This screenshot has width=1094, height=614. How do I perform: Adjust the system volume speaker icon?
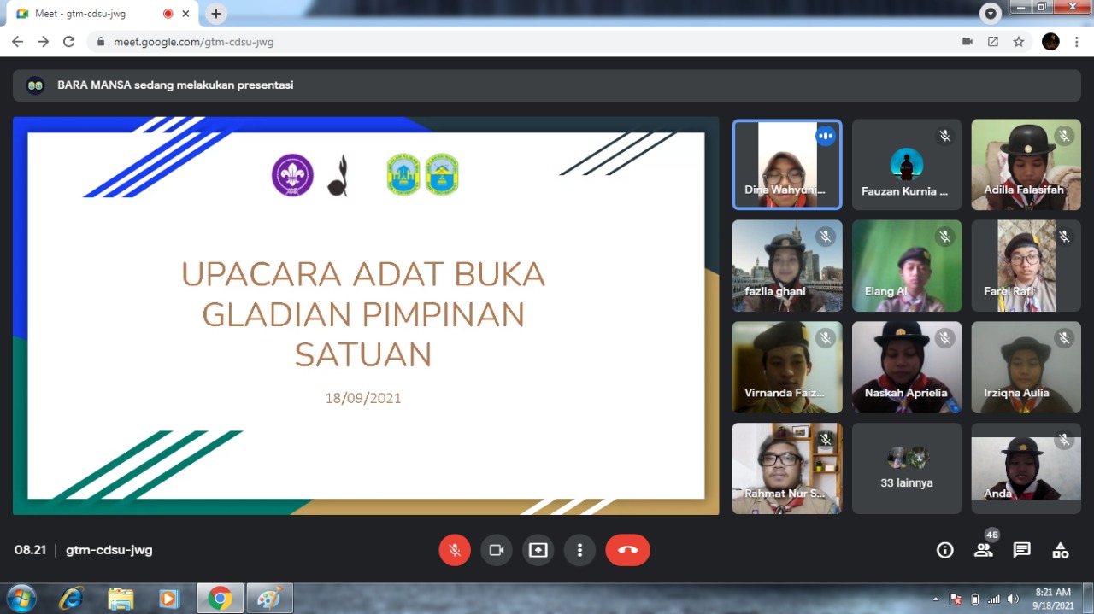point(1013,599)
